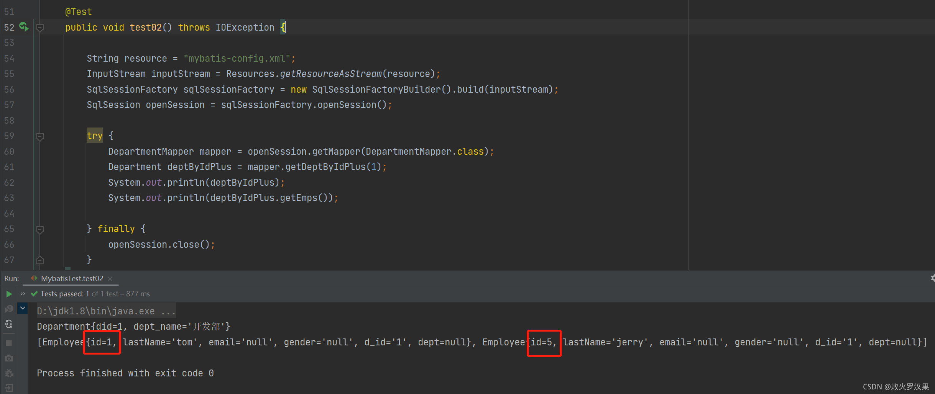Collapse the test tree dropdown chevron
The image size is (935, 394).
[x=23, y=308]
